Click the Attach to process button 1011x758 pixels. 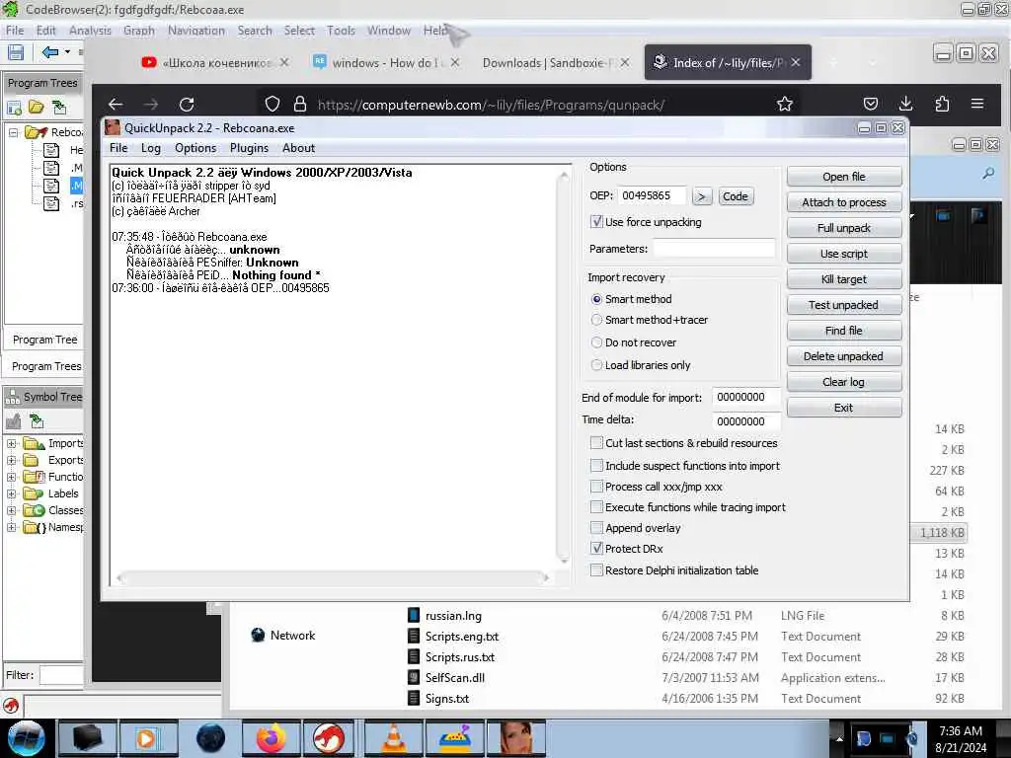pos(844,202)
